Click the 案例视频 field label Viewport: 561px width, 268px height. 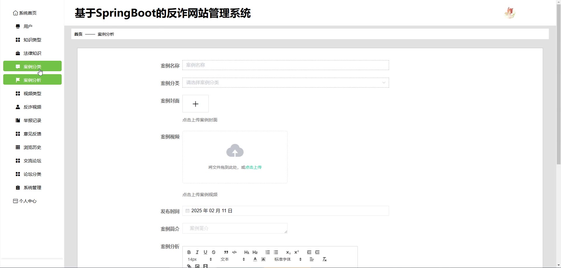pos(170,137)
